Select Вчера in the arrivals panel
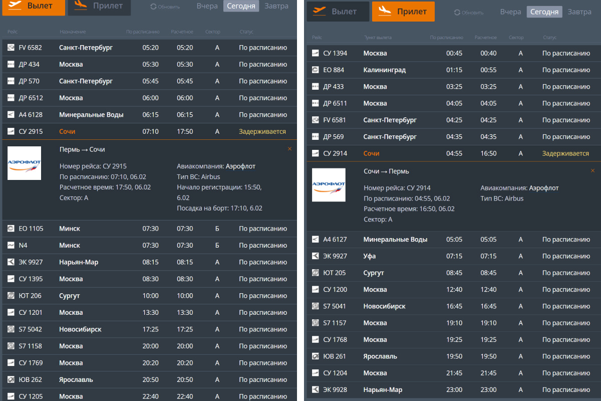The image size is (601, 401). (x=510, y=12)
